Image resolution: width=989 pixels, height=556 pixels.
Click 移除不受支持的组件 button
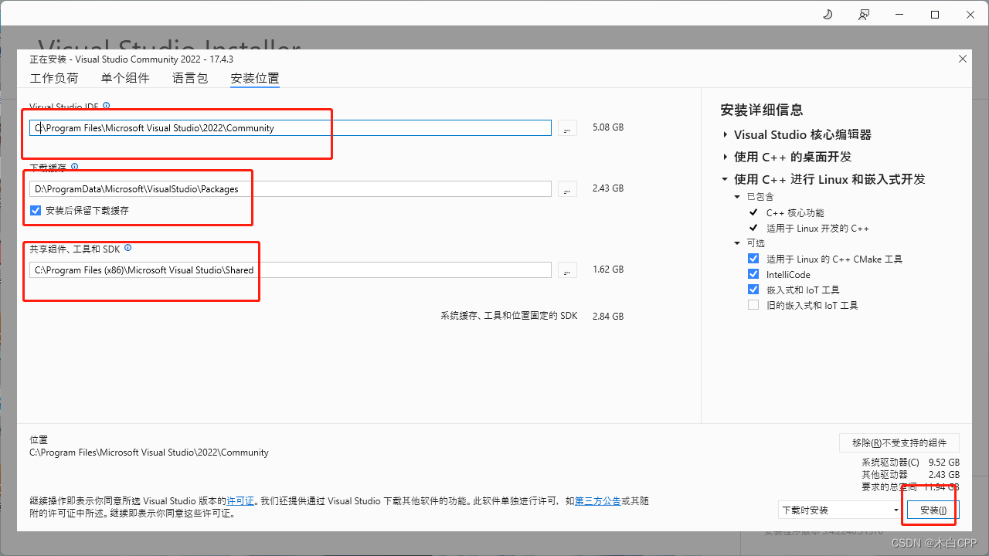point(899,442)
